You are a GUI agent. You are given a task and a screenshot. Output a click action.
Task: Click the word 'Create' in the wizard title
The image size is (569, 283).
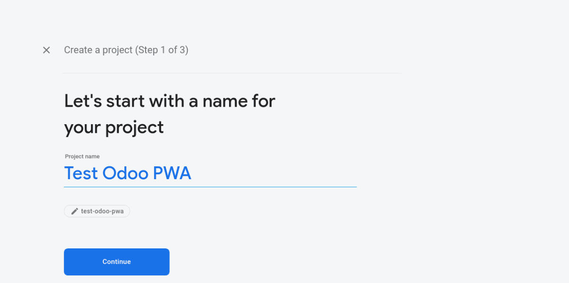pyautogui.click(x=78, y=50)
